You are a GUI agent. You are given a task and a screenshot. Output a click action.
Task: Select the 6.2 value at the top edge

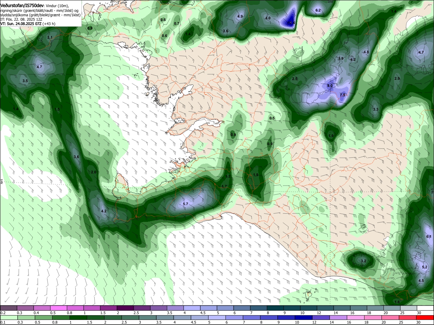318,11
